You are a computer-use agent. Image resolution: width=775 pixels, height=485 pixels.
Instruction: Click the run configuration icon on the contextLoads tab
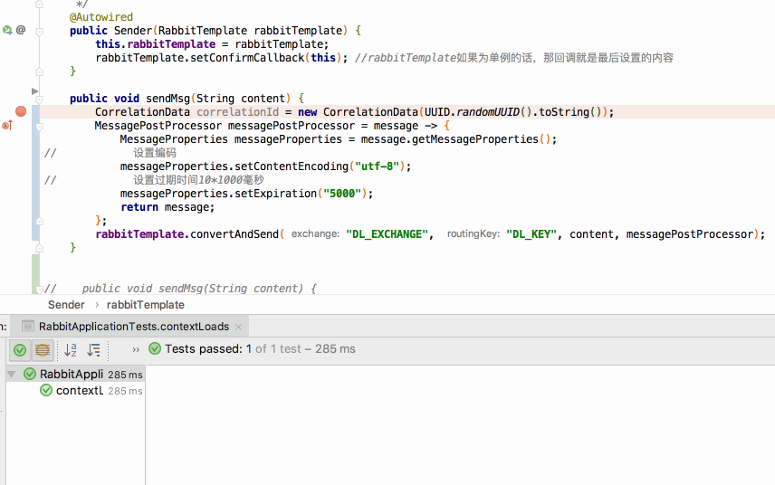(x=28, y=327)
